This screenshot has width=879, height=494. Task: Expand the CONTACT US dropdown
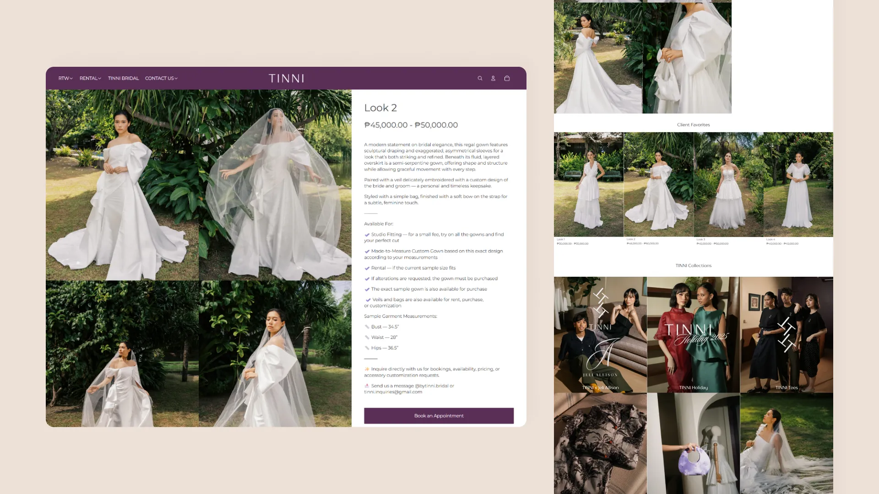pyautogui.click(x=161, y=78)
